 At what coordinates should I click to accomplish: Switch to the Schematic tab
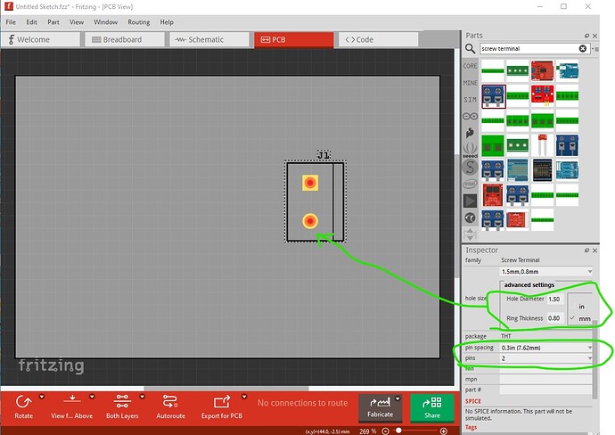(x=209, y=39)
